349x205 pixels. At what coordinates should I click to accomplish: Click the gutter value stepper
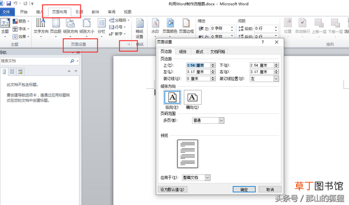[213, 79]
